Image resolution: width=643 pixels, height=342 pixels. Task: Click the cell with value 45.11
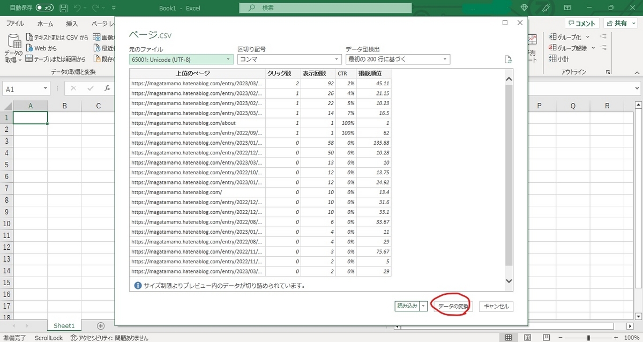click(374, 84)
